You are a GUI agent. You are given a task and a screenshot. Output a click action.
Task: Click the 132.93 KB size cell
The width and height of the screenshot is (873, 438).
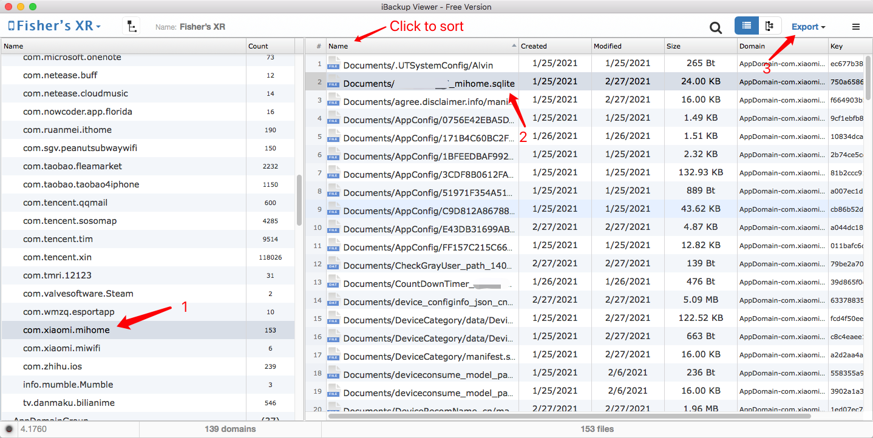701,172
